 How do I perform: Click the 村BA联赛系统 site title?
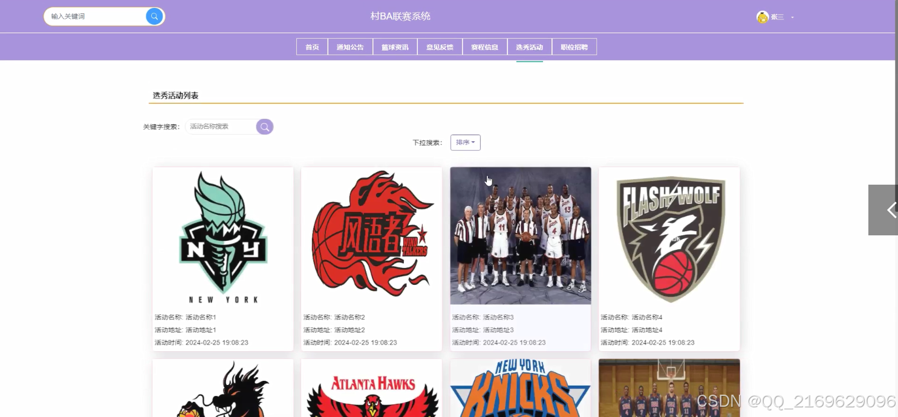pos(400,16)
